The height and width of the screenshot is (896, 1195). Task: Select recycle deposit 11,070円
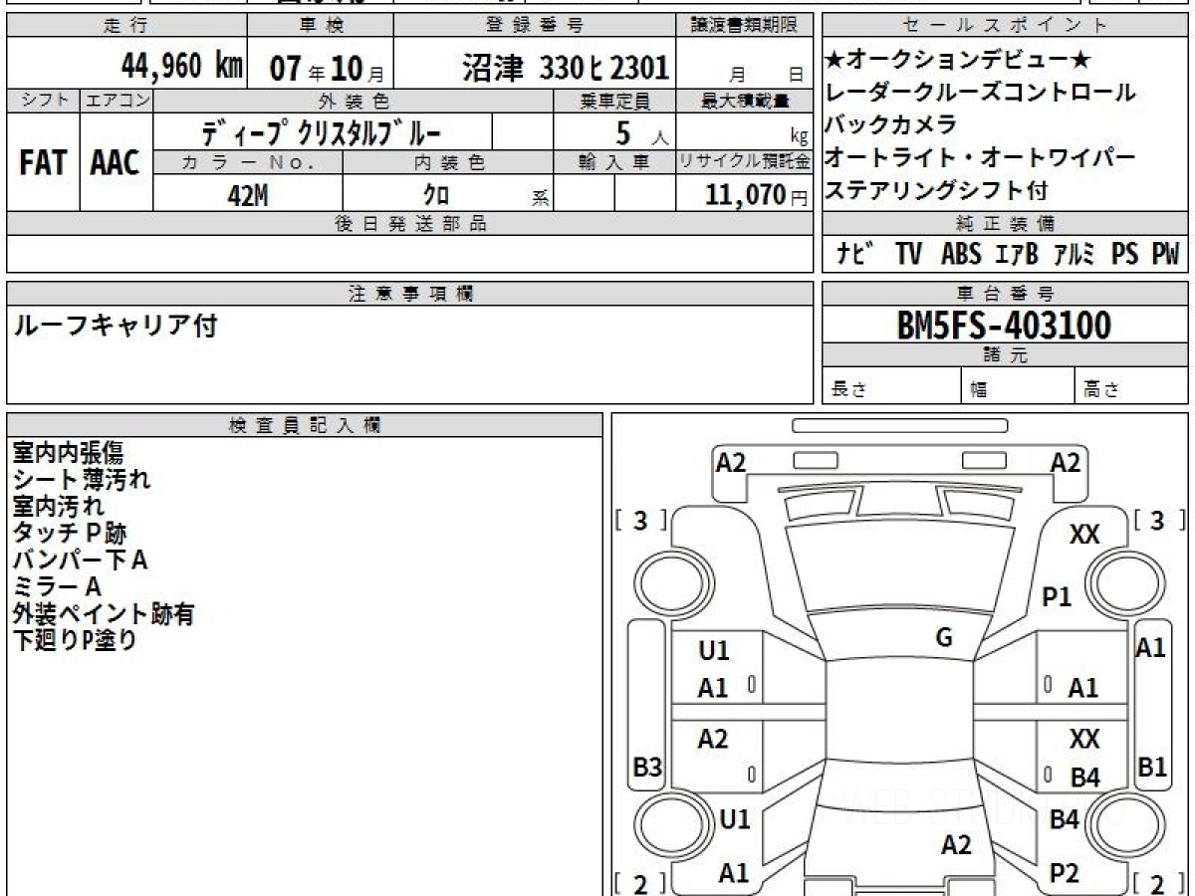757,195
